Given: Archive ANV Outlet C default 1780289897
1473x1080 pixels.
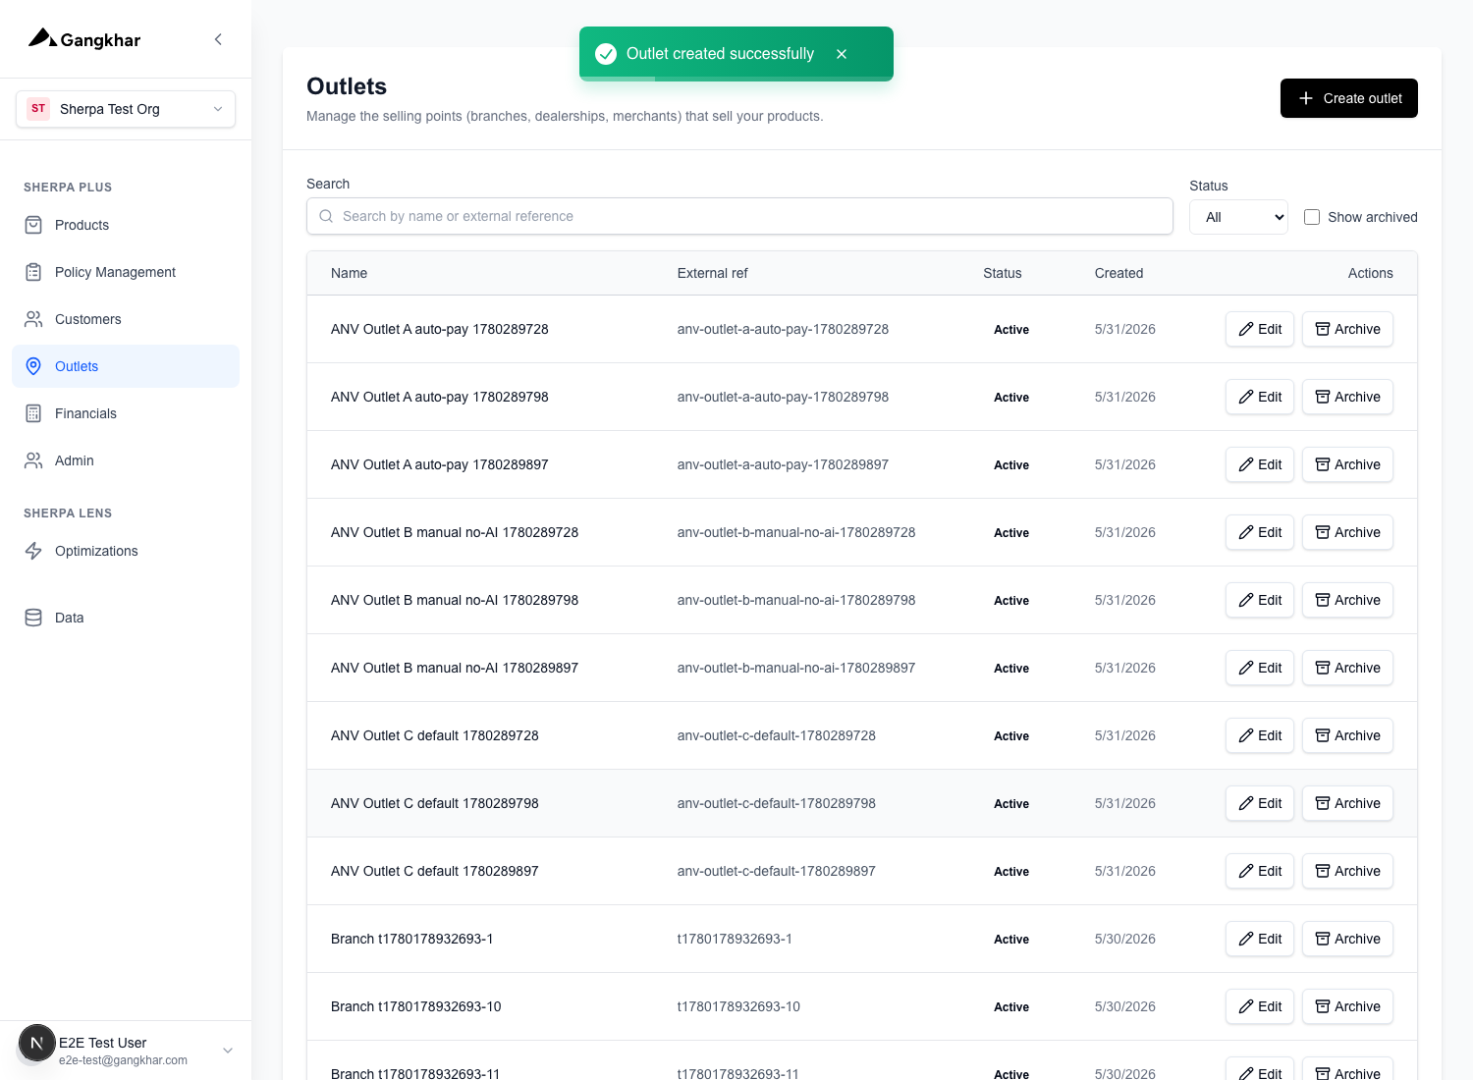Looking at the screenshot, I should (x=1347, y=871).
